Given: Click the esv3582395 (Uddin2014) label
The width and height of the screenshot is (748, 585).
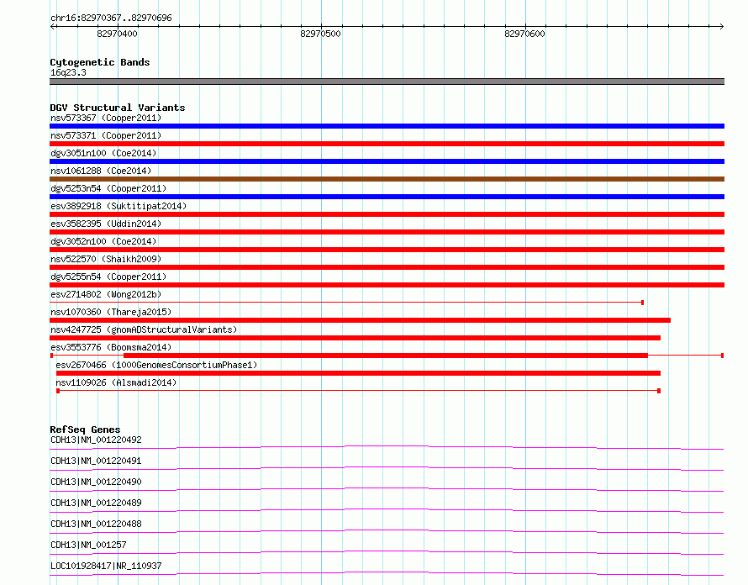Looking at the screenshot, I should click(106, 224).
